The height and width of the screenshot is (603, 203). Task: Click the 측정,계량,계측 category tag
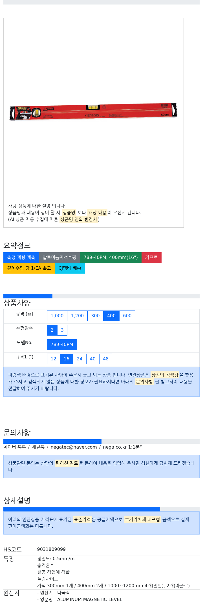coord(21,258)
